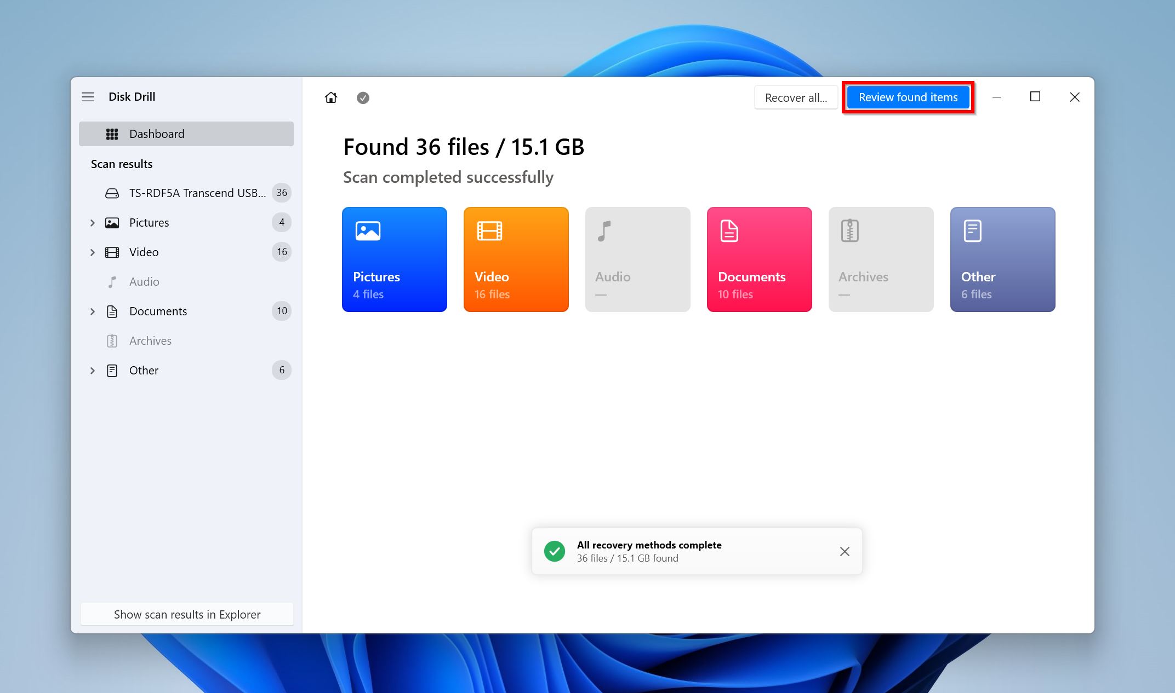Select Archives in the sidebar
The height and width of the screenshot is (693, 1175).
pos(150,341)
